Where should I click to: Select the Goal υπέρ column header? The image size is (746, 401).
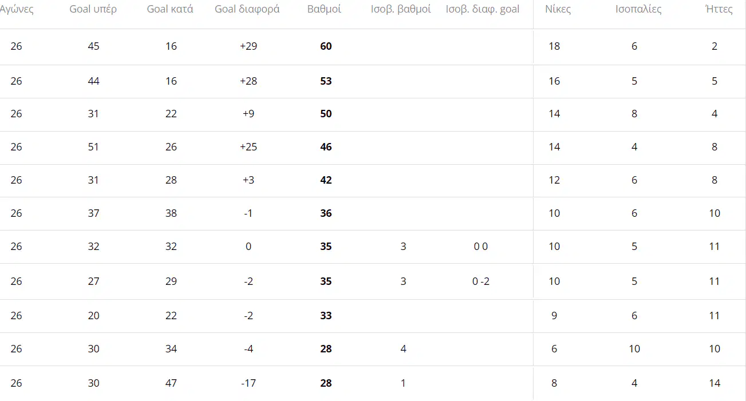tap(93, 10)
